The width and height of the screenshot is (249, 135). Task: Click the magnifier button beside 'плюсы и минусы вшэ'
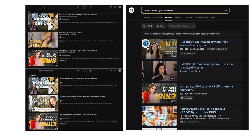(x=85, y=71)
